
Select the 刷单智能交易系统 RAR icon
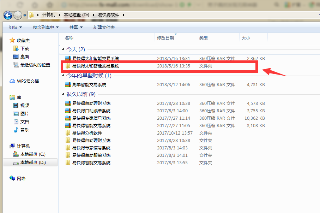68,85
